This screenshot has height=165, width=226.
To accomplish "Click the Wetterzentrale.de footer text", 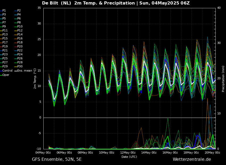I will (192, 159).
